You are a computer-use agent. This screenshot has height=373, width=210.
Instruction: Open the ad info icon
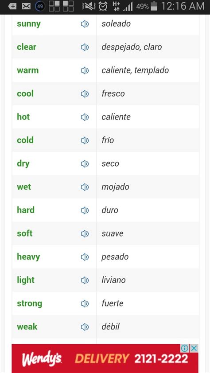[x=185, y=348]
